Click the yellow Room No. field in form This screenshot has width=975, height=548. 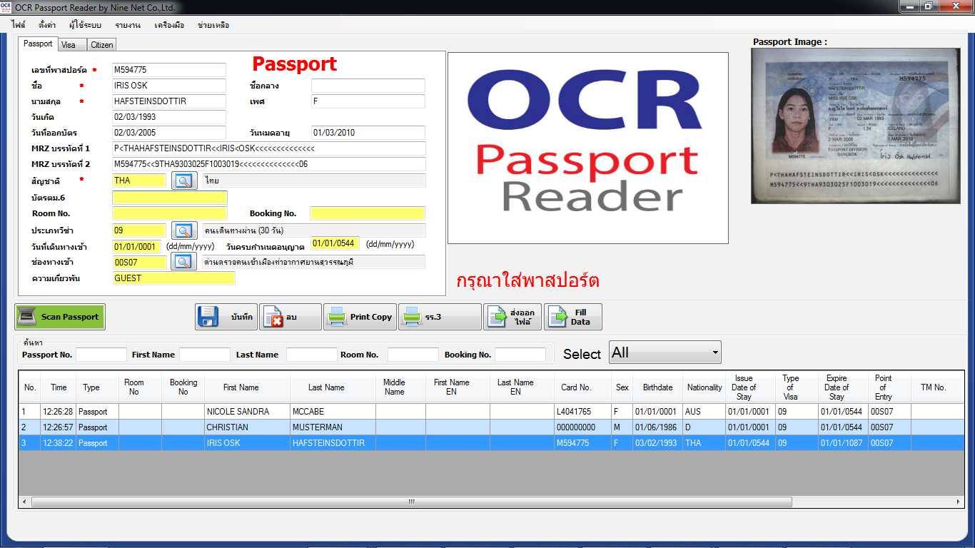pos(170,213)
